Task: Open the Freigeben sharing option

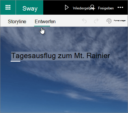Action: click(106, 8)
